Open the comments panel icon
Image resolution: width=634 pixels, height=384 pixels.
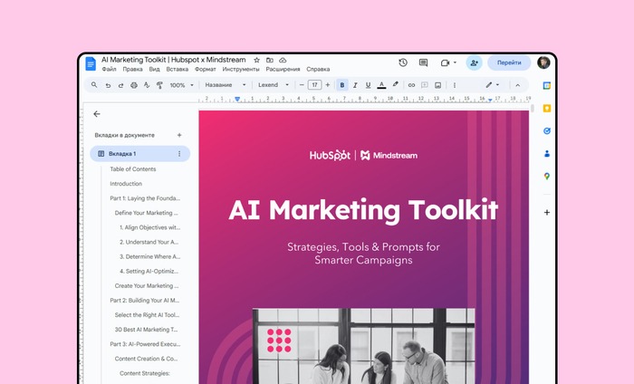coord(423,62)
